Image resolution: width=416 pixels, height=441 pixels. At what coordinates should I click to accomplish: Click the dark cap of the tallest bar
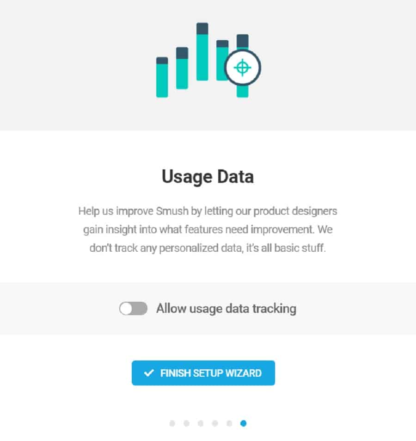point(202,28)
